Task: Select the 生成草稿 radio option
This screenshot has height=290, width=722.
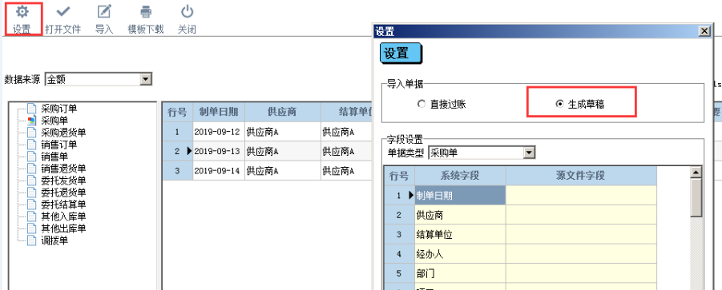Action: pos(559,104)
